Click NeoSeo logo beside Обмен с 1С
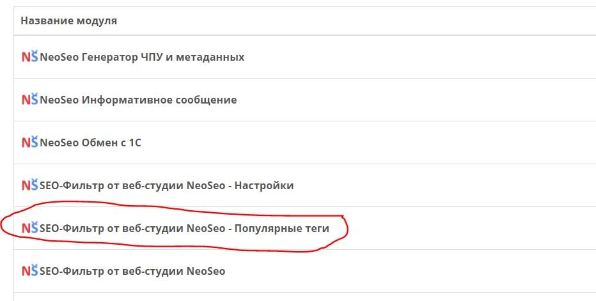 pyautogui.click(x=29, y=143)
